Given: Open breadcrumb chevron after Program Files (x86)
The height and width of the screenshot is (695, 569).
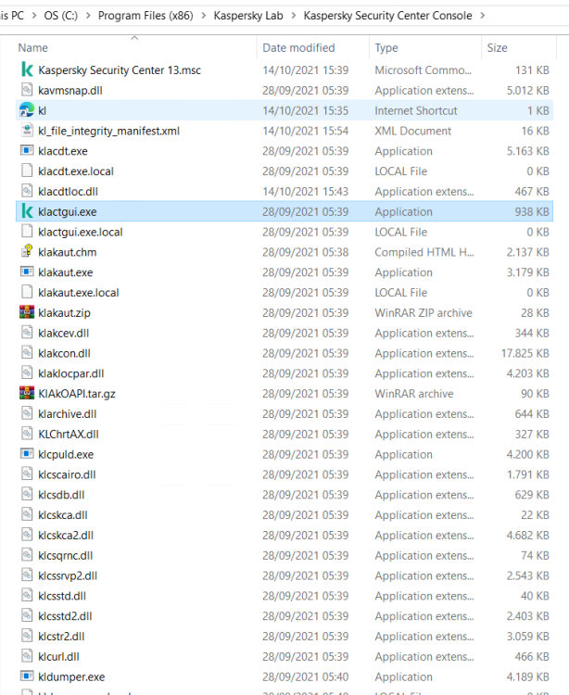Looking at the screenshot, I should [x=204, y=16].
